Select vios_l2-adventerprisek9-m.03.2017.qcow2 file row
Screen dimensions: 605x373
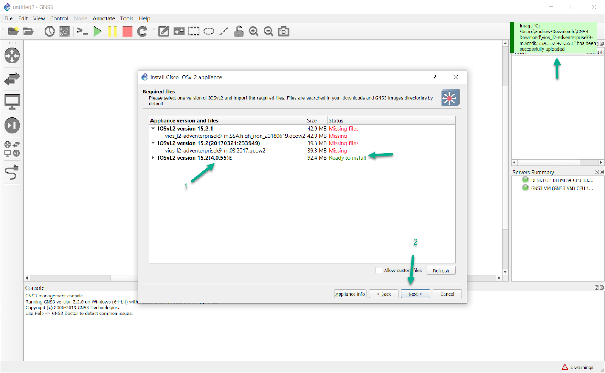(302, 151)
